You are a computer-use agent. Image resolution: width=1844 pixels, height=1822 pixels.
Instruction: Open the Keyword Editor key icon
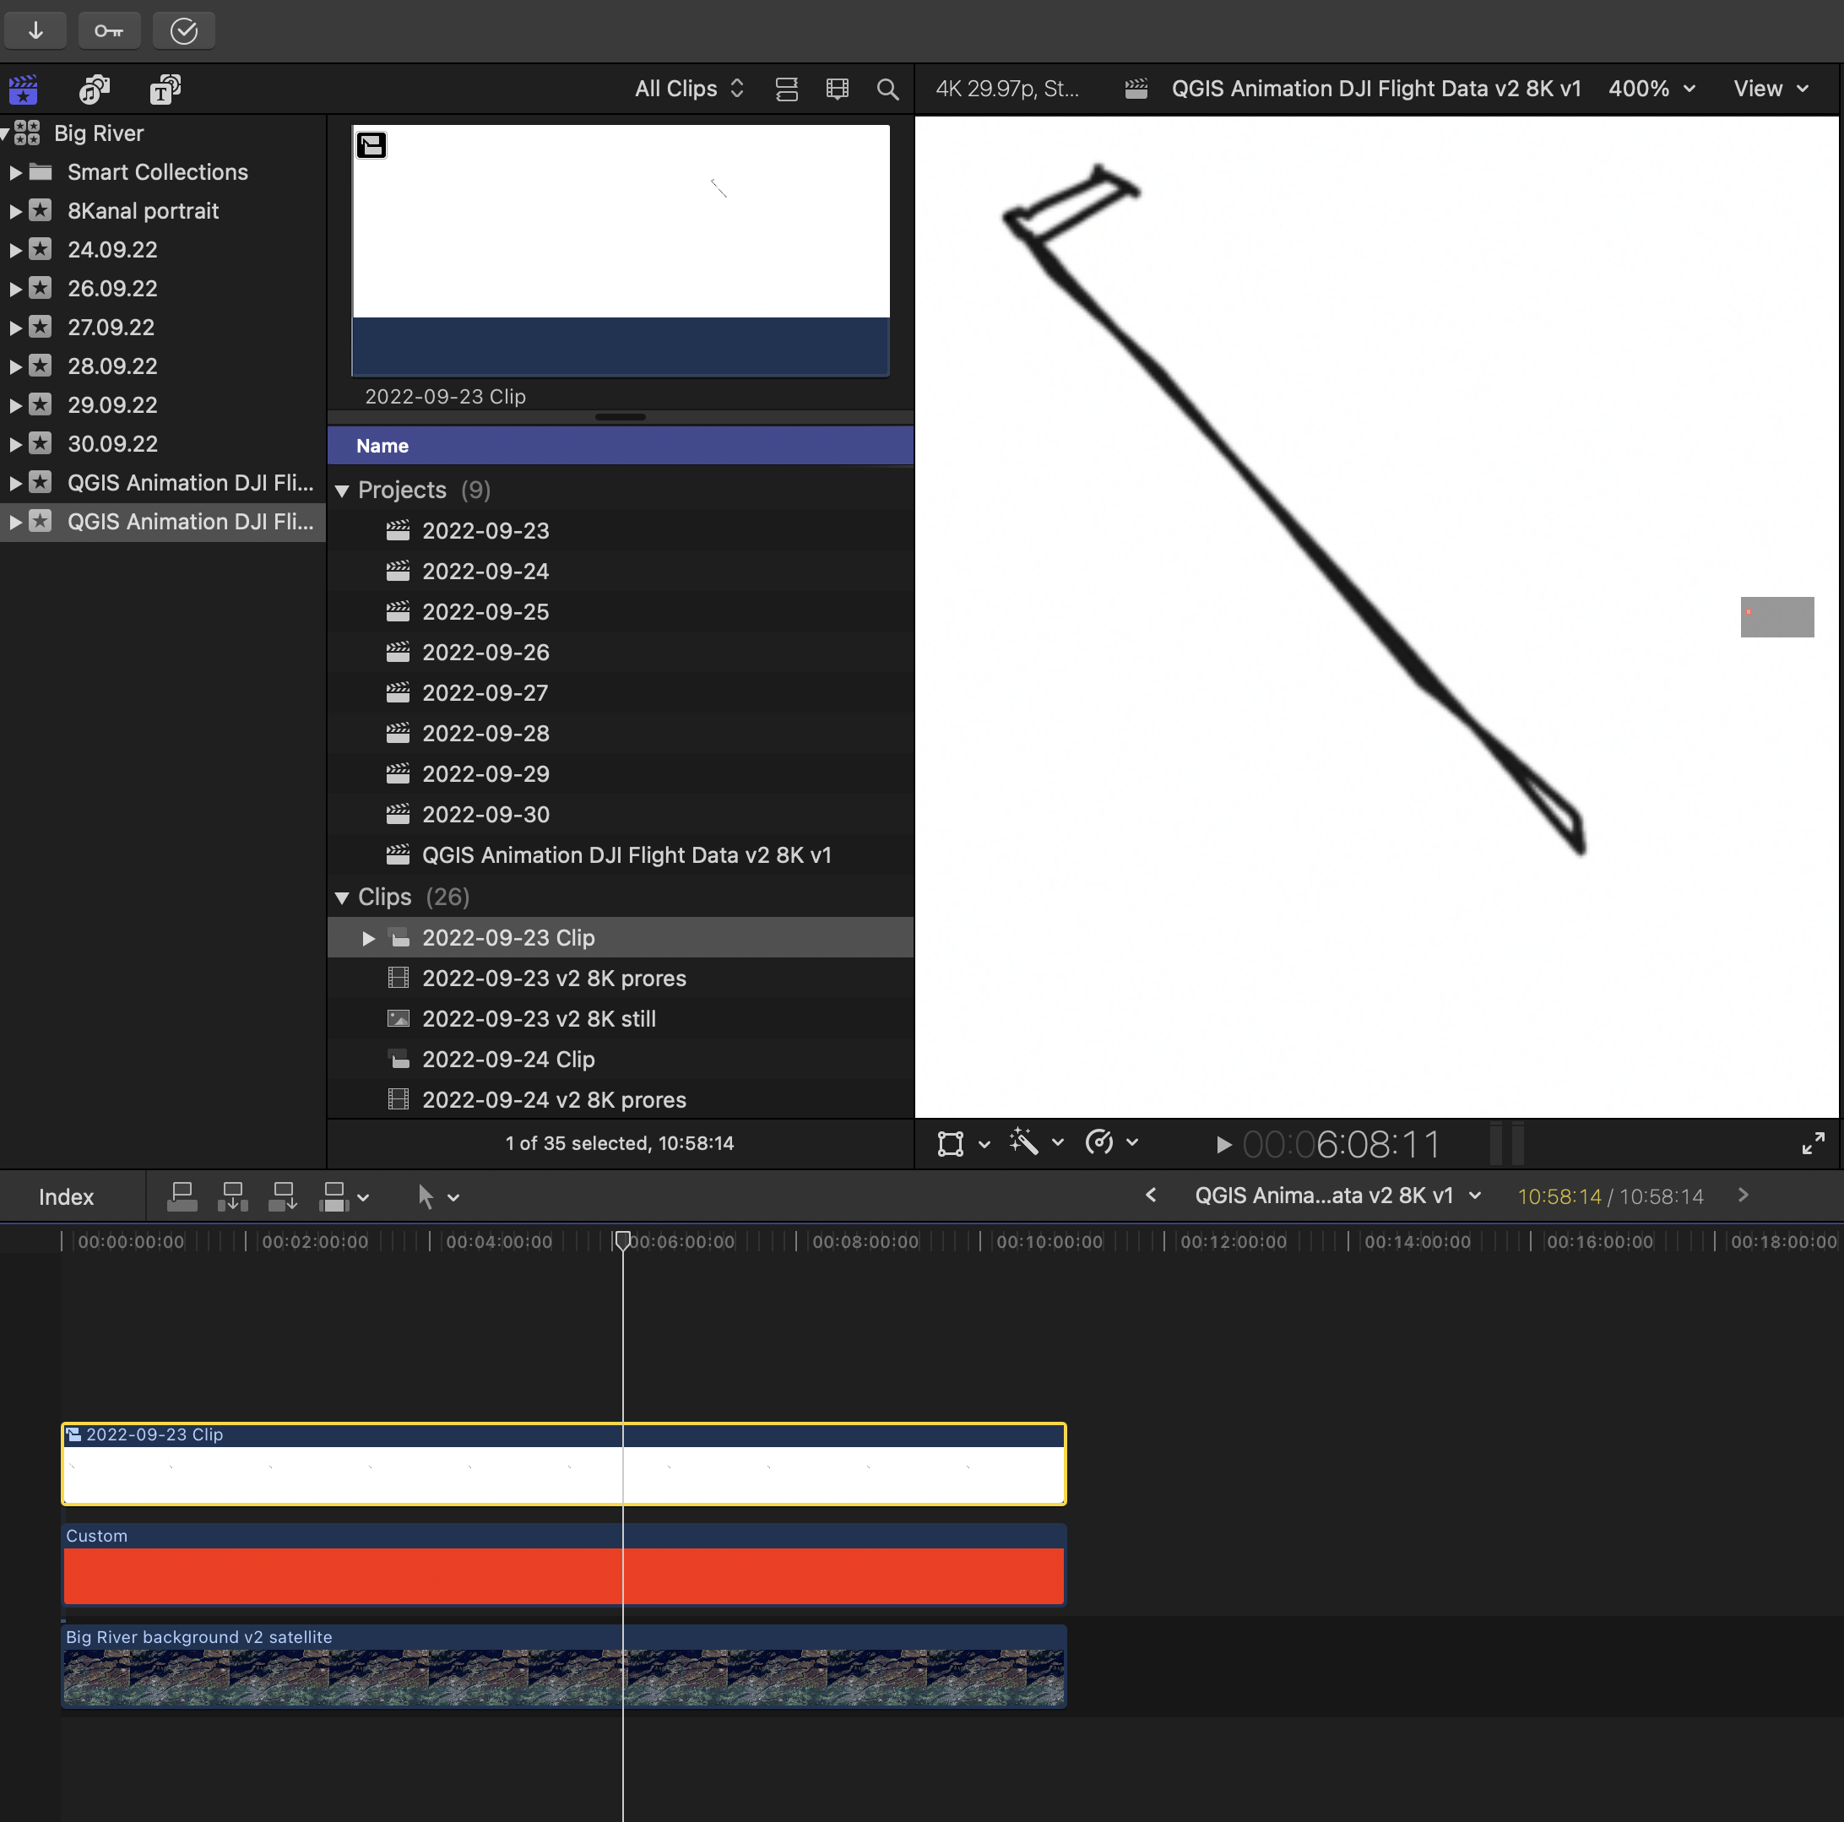(109, 30)
